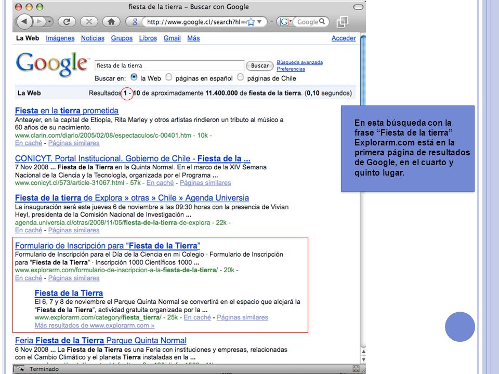Open 'Formulario de Inscripción para Fiesta de la Tierra'

108,246
